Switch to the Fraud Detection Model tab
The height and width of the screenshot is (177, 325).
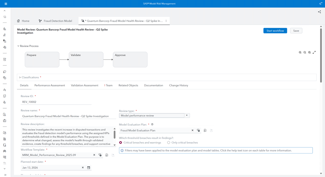tap(55, 21)
